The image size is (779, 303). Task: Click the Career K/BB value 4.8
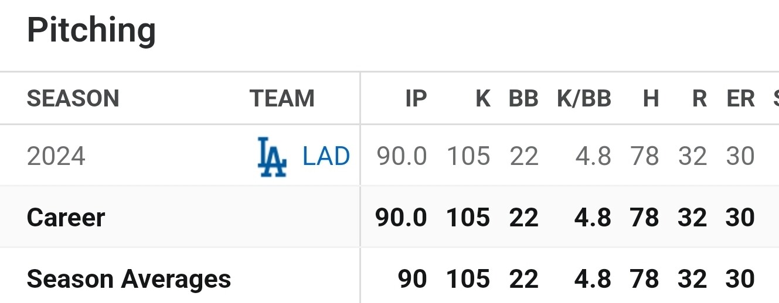point(593,218)
